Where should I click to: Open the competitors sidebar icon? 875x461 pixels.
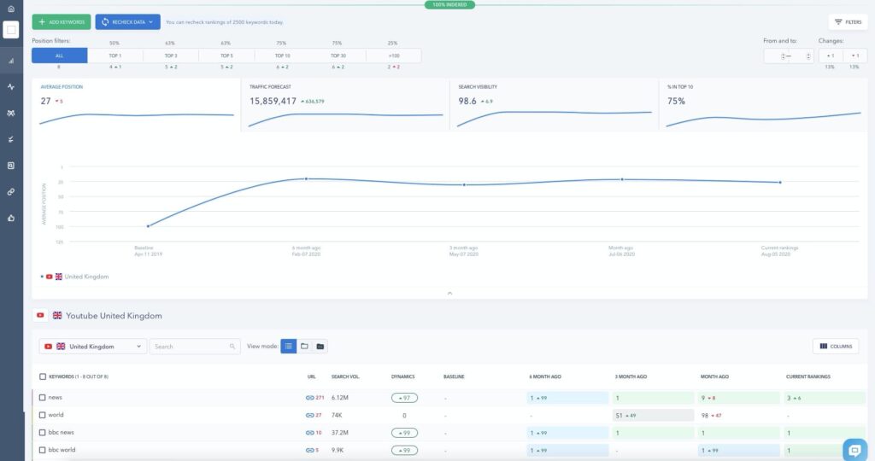click(10, 114)
